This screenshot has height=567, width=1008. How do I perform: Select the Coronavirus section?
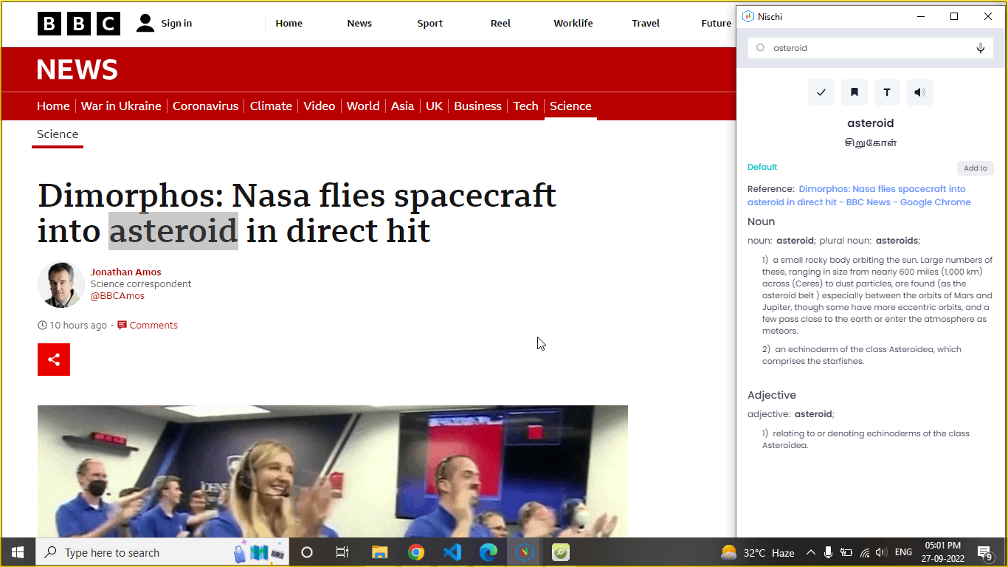click(x=206, y=106)
